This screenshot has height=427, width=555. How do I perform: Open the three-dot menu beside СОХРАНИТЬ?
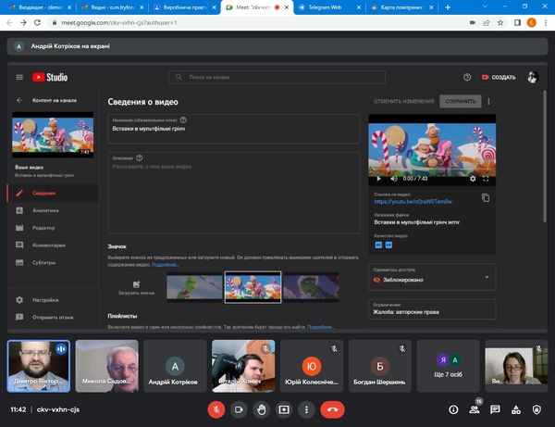click(x=488, y=101)
